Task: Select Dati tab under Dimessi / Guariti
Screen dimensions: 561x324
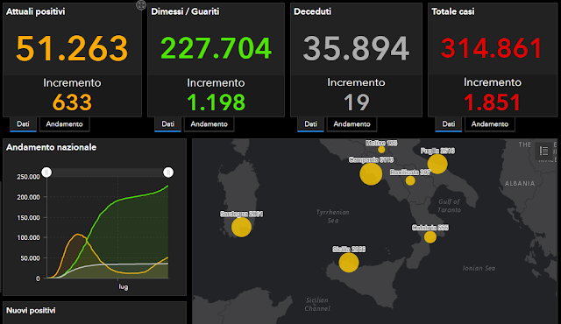Action: point(167,124)
